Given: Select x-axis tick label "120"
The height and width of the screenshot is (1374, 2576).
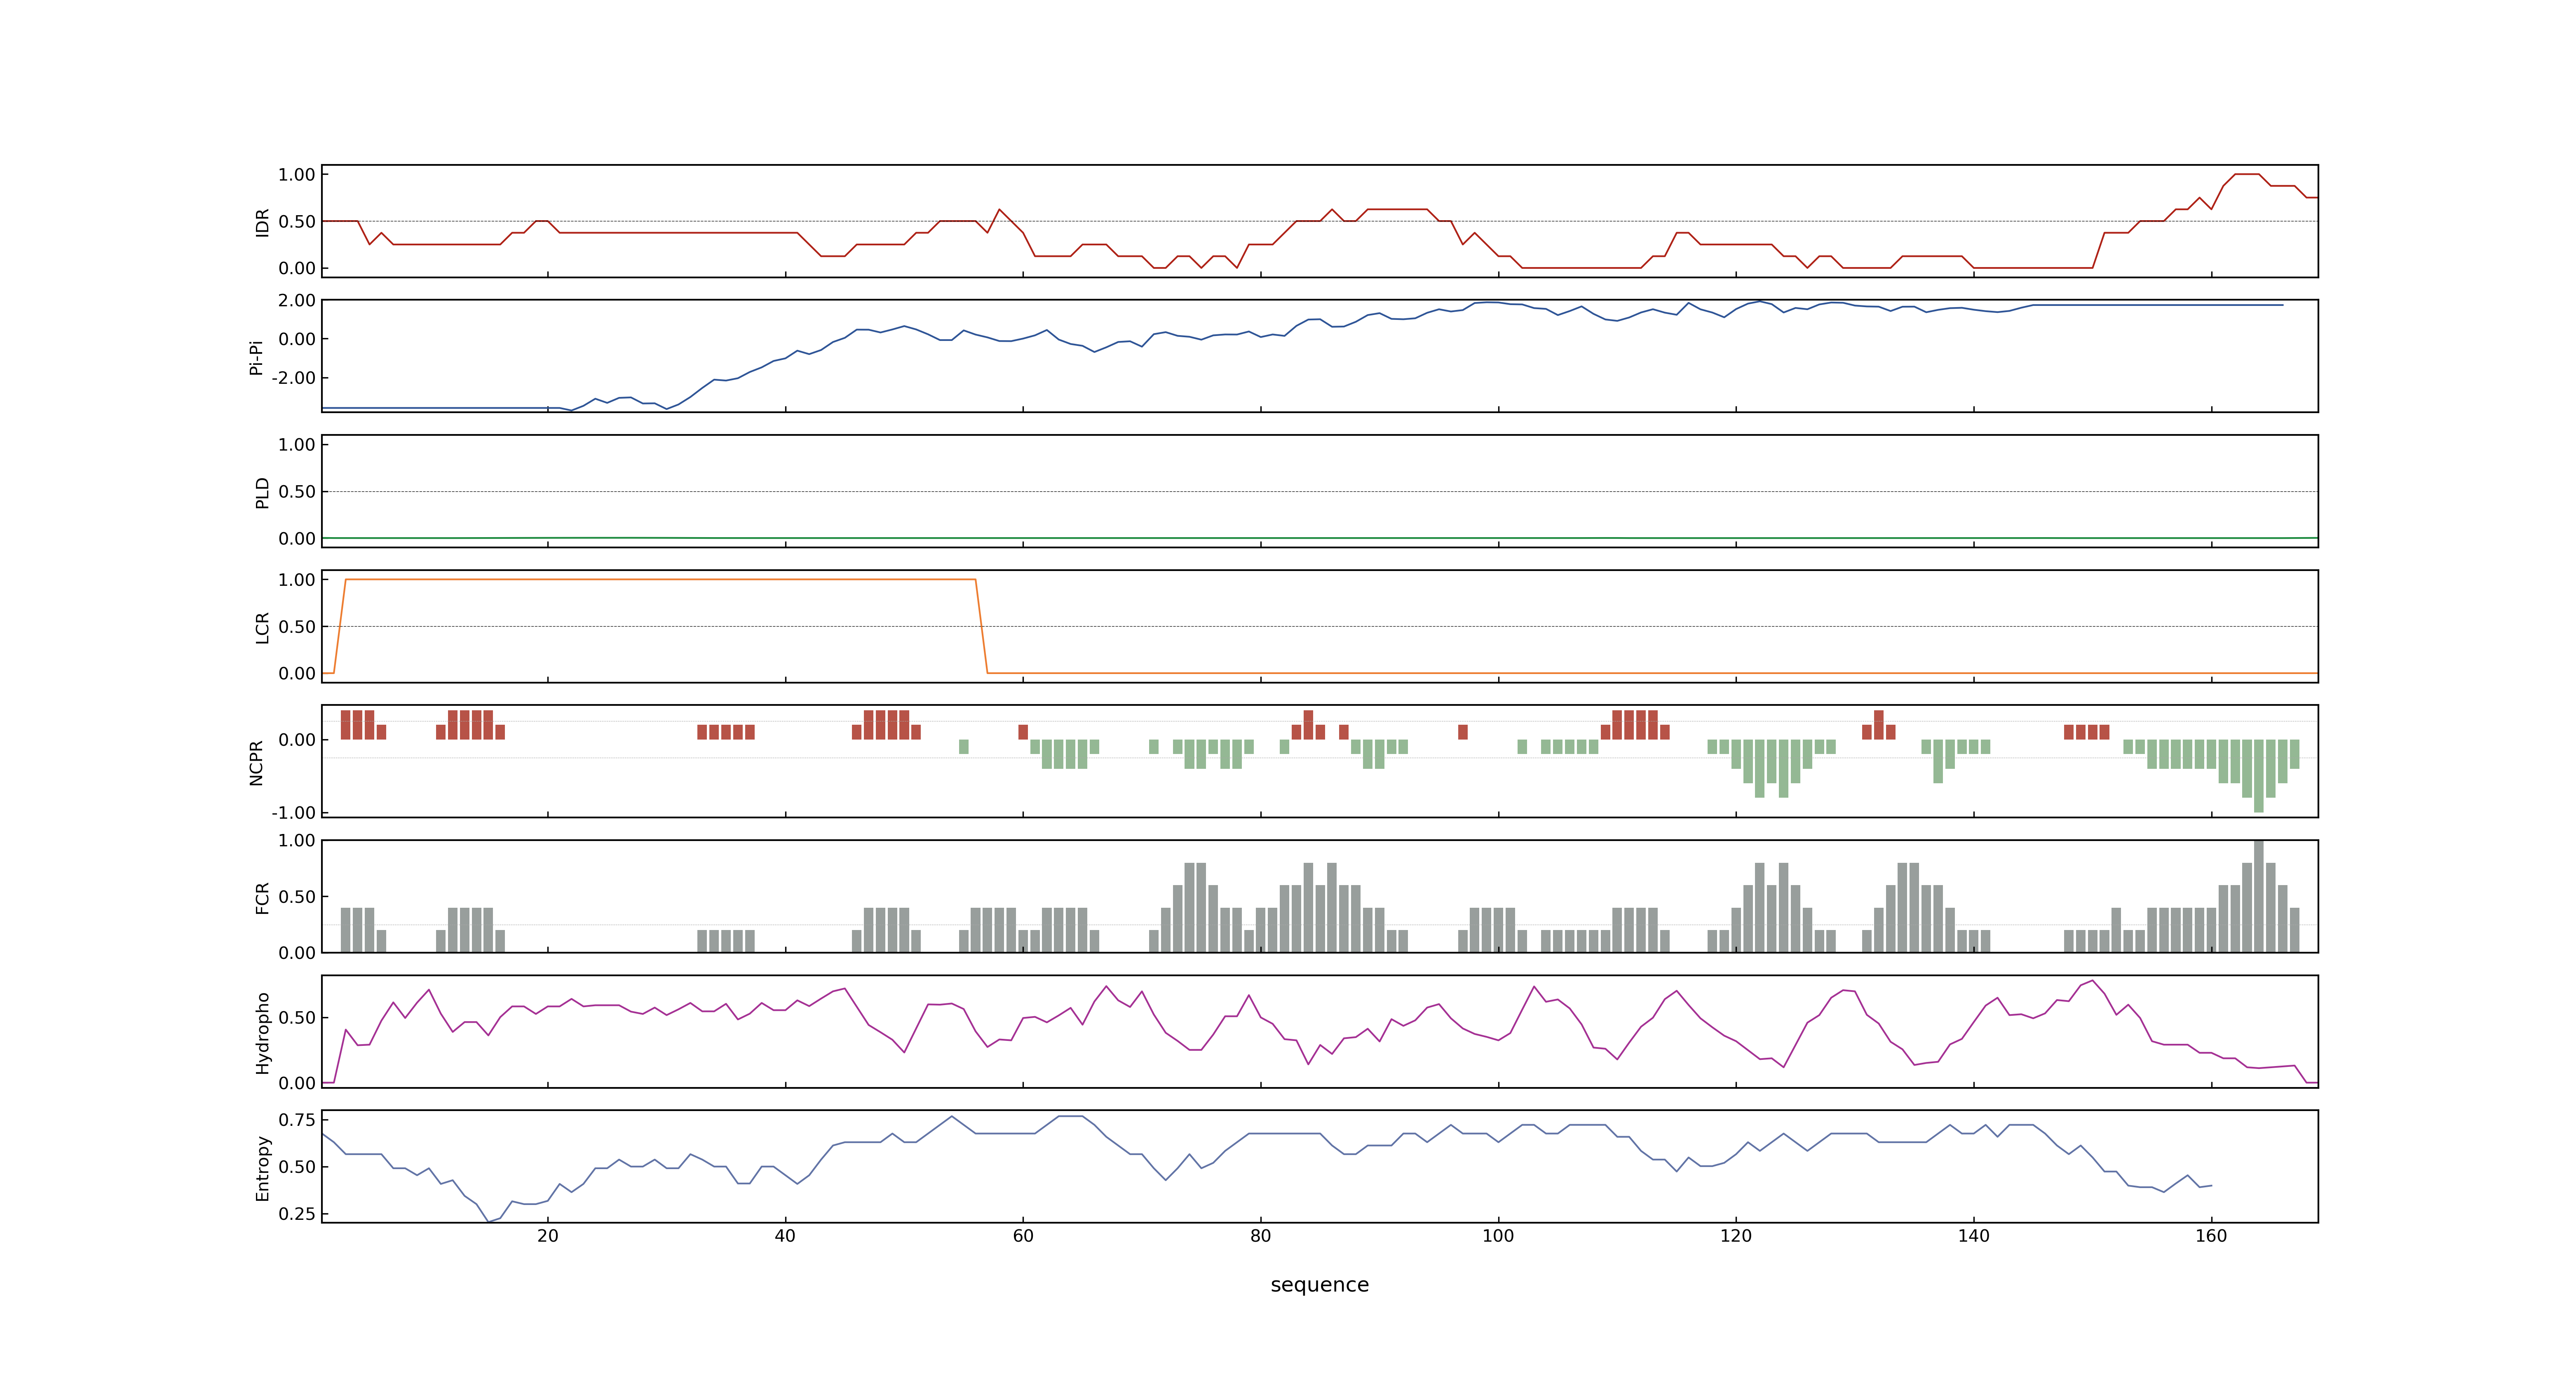Looking at the screenshot, I should click(x=1736, y=1236).
